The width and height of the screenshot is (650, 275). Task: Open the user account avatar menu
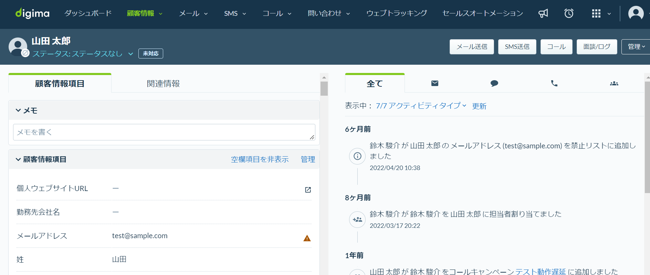(636, 13)
